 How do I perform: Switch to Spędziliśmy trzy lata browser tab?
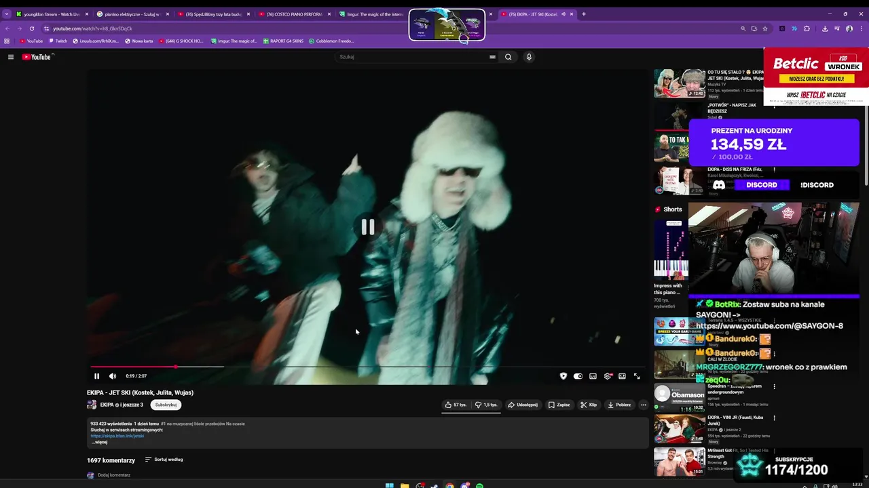[x=214, y=14]
